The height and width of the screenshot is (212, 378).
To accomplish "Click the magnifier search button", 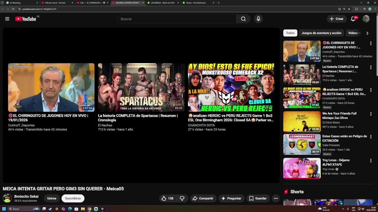I will click(243, 19).
